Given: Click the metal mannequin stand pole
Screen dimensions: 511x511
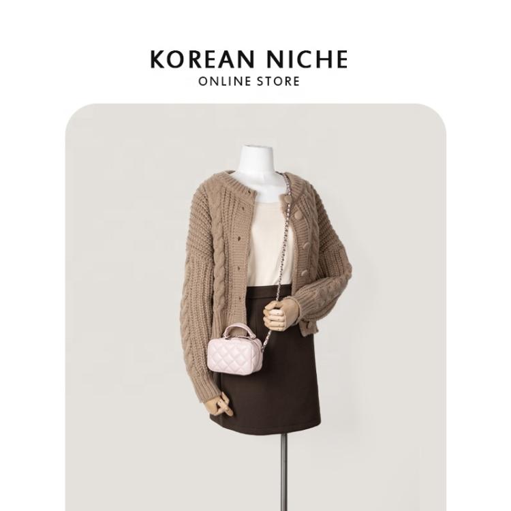Looking at the screenshot, I should click(x=284, y=469).
